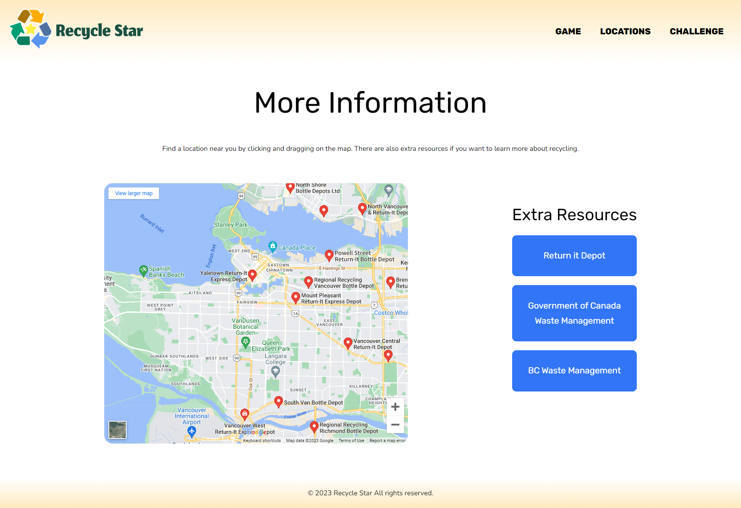Click the Mount Pleasant Return-It depot pin
This screenshot has width=741, height=508.
pos(296,297)
